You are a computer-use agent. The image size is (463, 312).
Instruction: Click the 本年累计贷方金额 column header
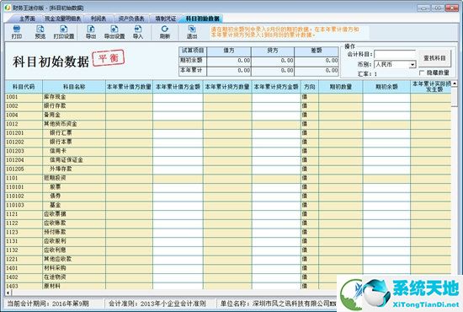(276, 87)
